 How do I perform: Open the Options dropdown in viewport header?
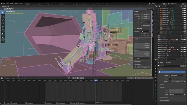click(150, 9)
